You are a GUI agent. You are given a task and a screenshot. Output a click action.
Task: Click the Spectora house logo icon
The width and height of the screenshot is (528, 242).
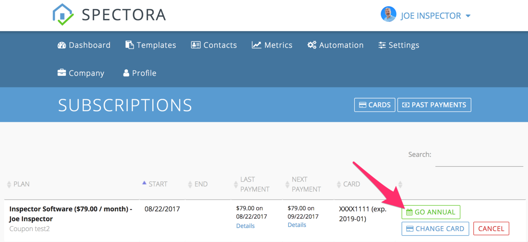[63, 15]
